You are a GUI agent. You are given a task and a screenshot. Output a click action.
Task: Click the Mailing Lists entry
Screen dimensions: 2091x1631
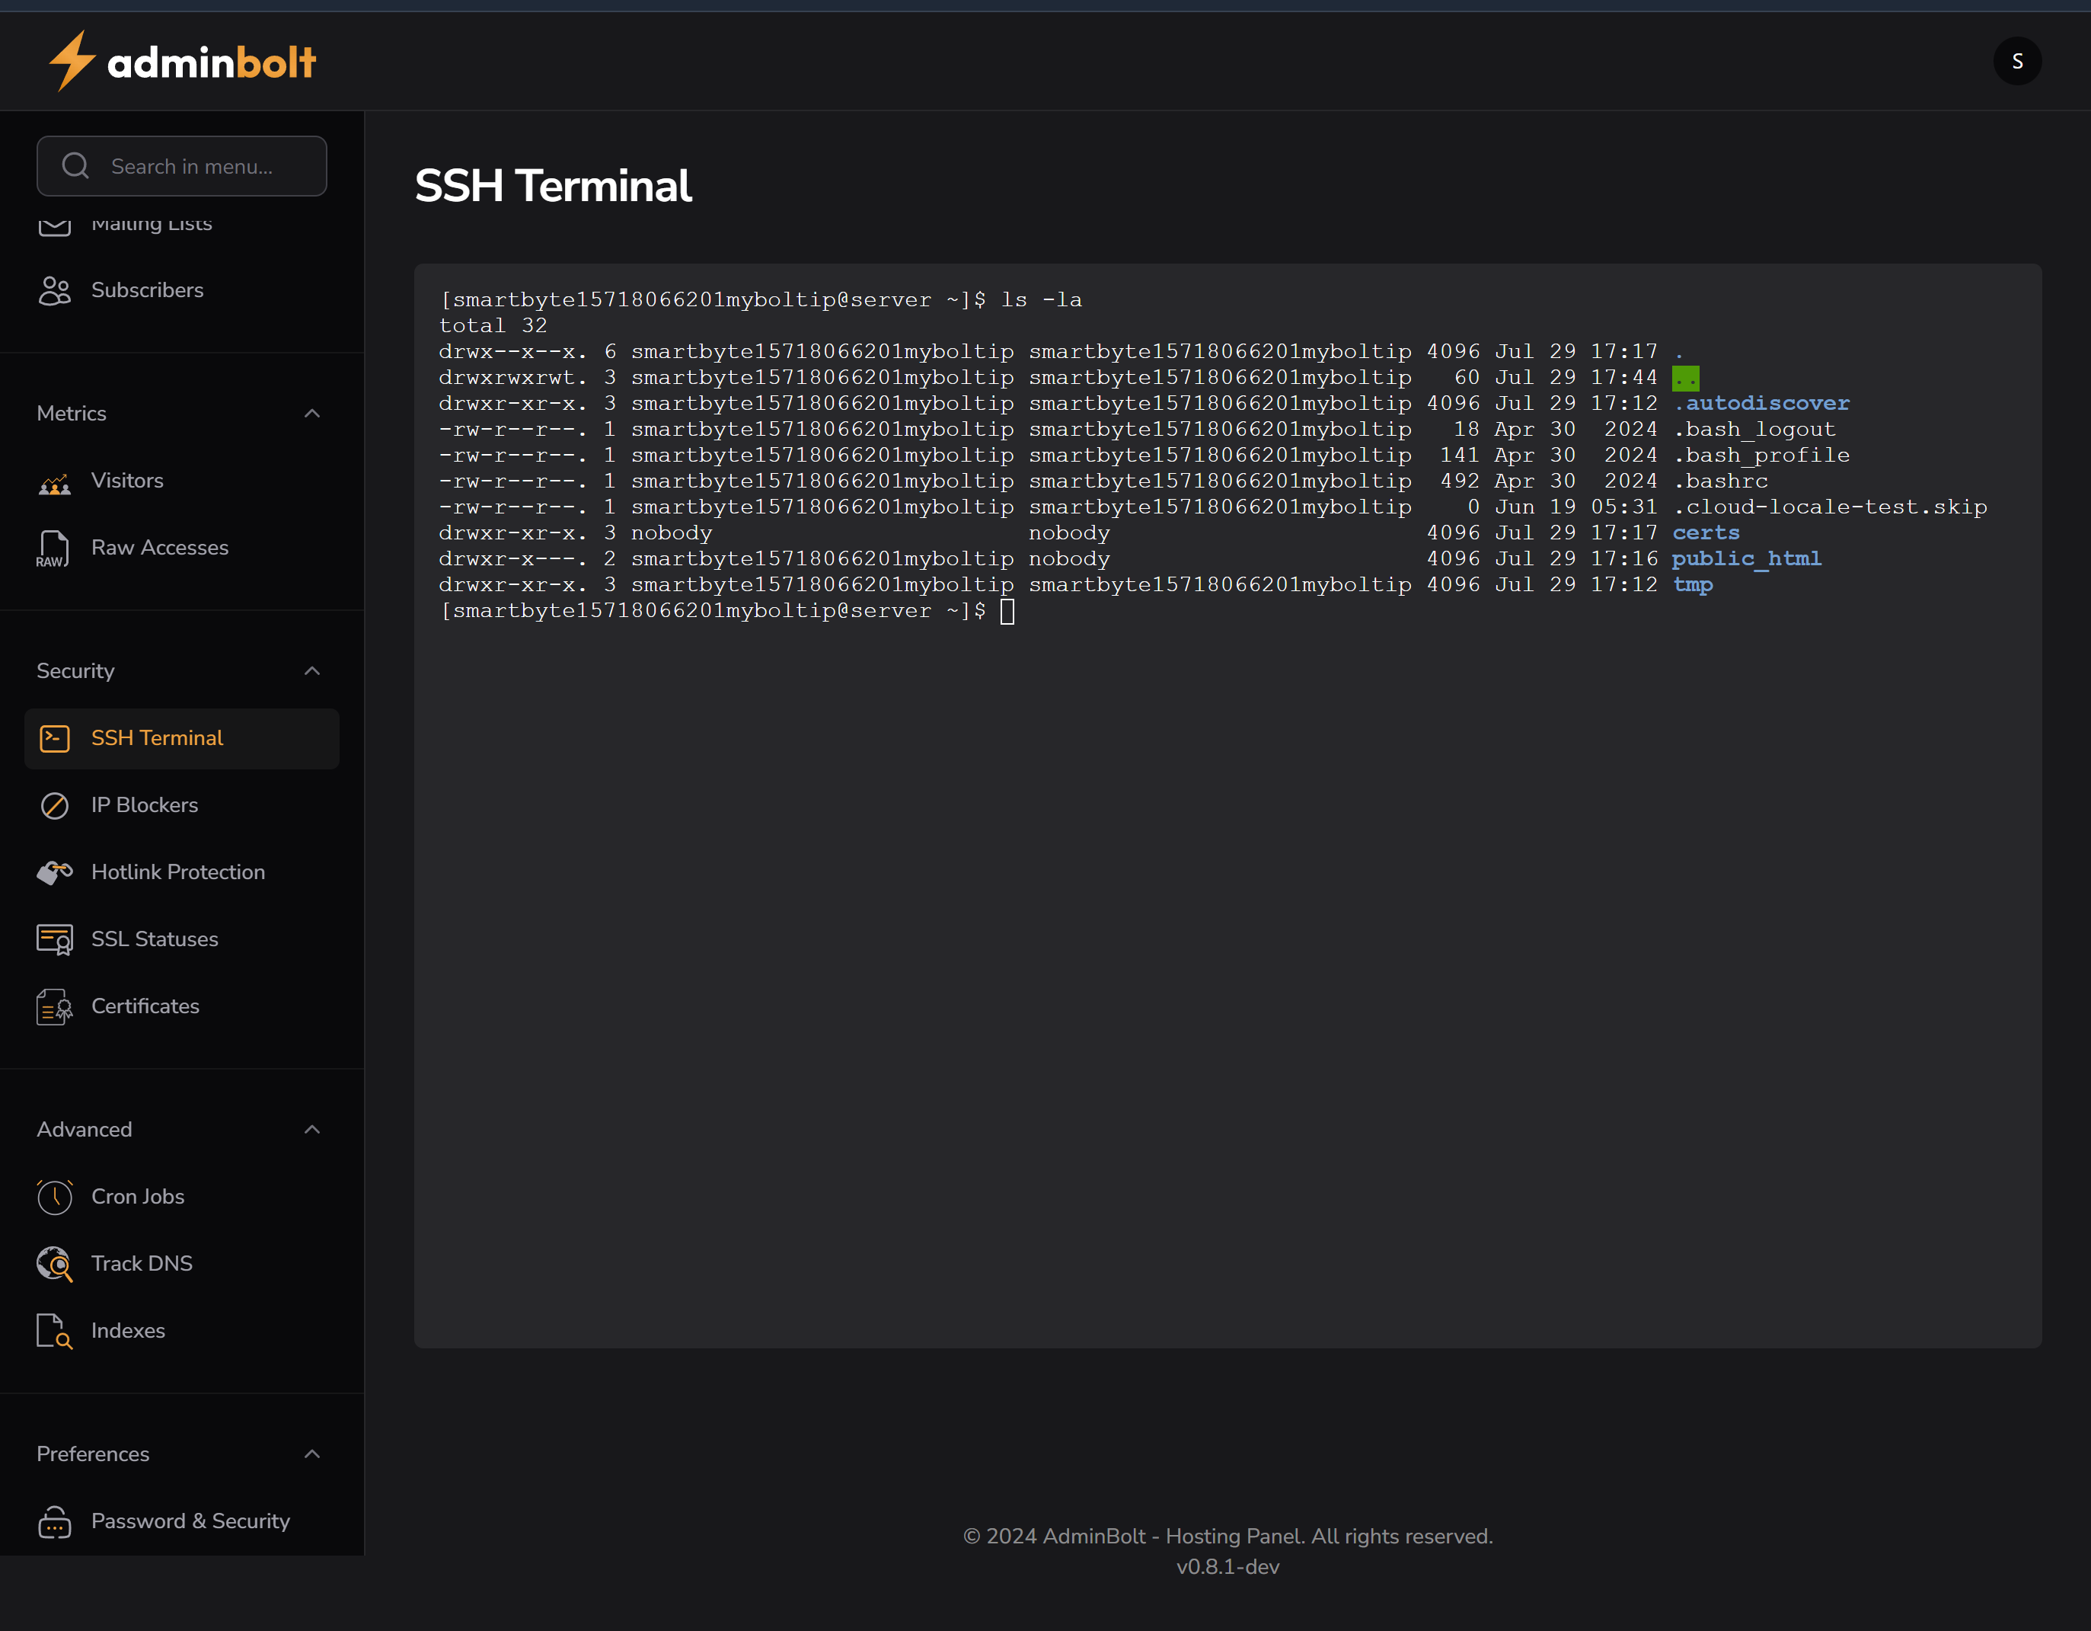152,223
